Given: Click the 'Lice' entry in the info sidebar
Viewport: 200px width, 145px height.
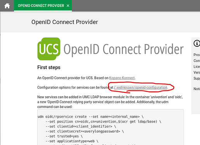Looking at the screenshot, I should coord(197,67).
